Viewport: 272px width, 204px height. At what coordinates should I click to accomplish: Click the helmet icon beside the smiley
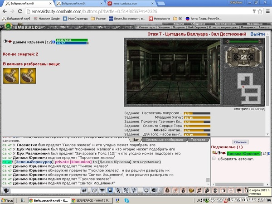(154, 190)
